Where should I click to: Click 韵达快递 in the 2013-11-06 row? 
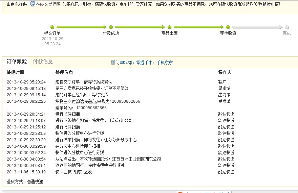pyautogui.click(x=226, y=172)
